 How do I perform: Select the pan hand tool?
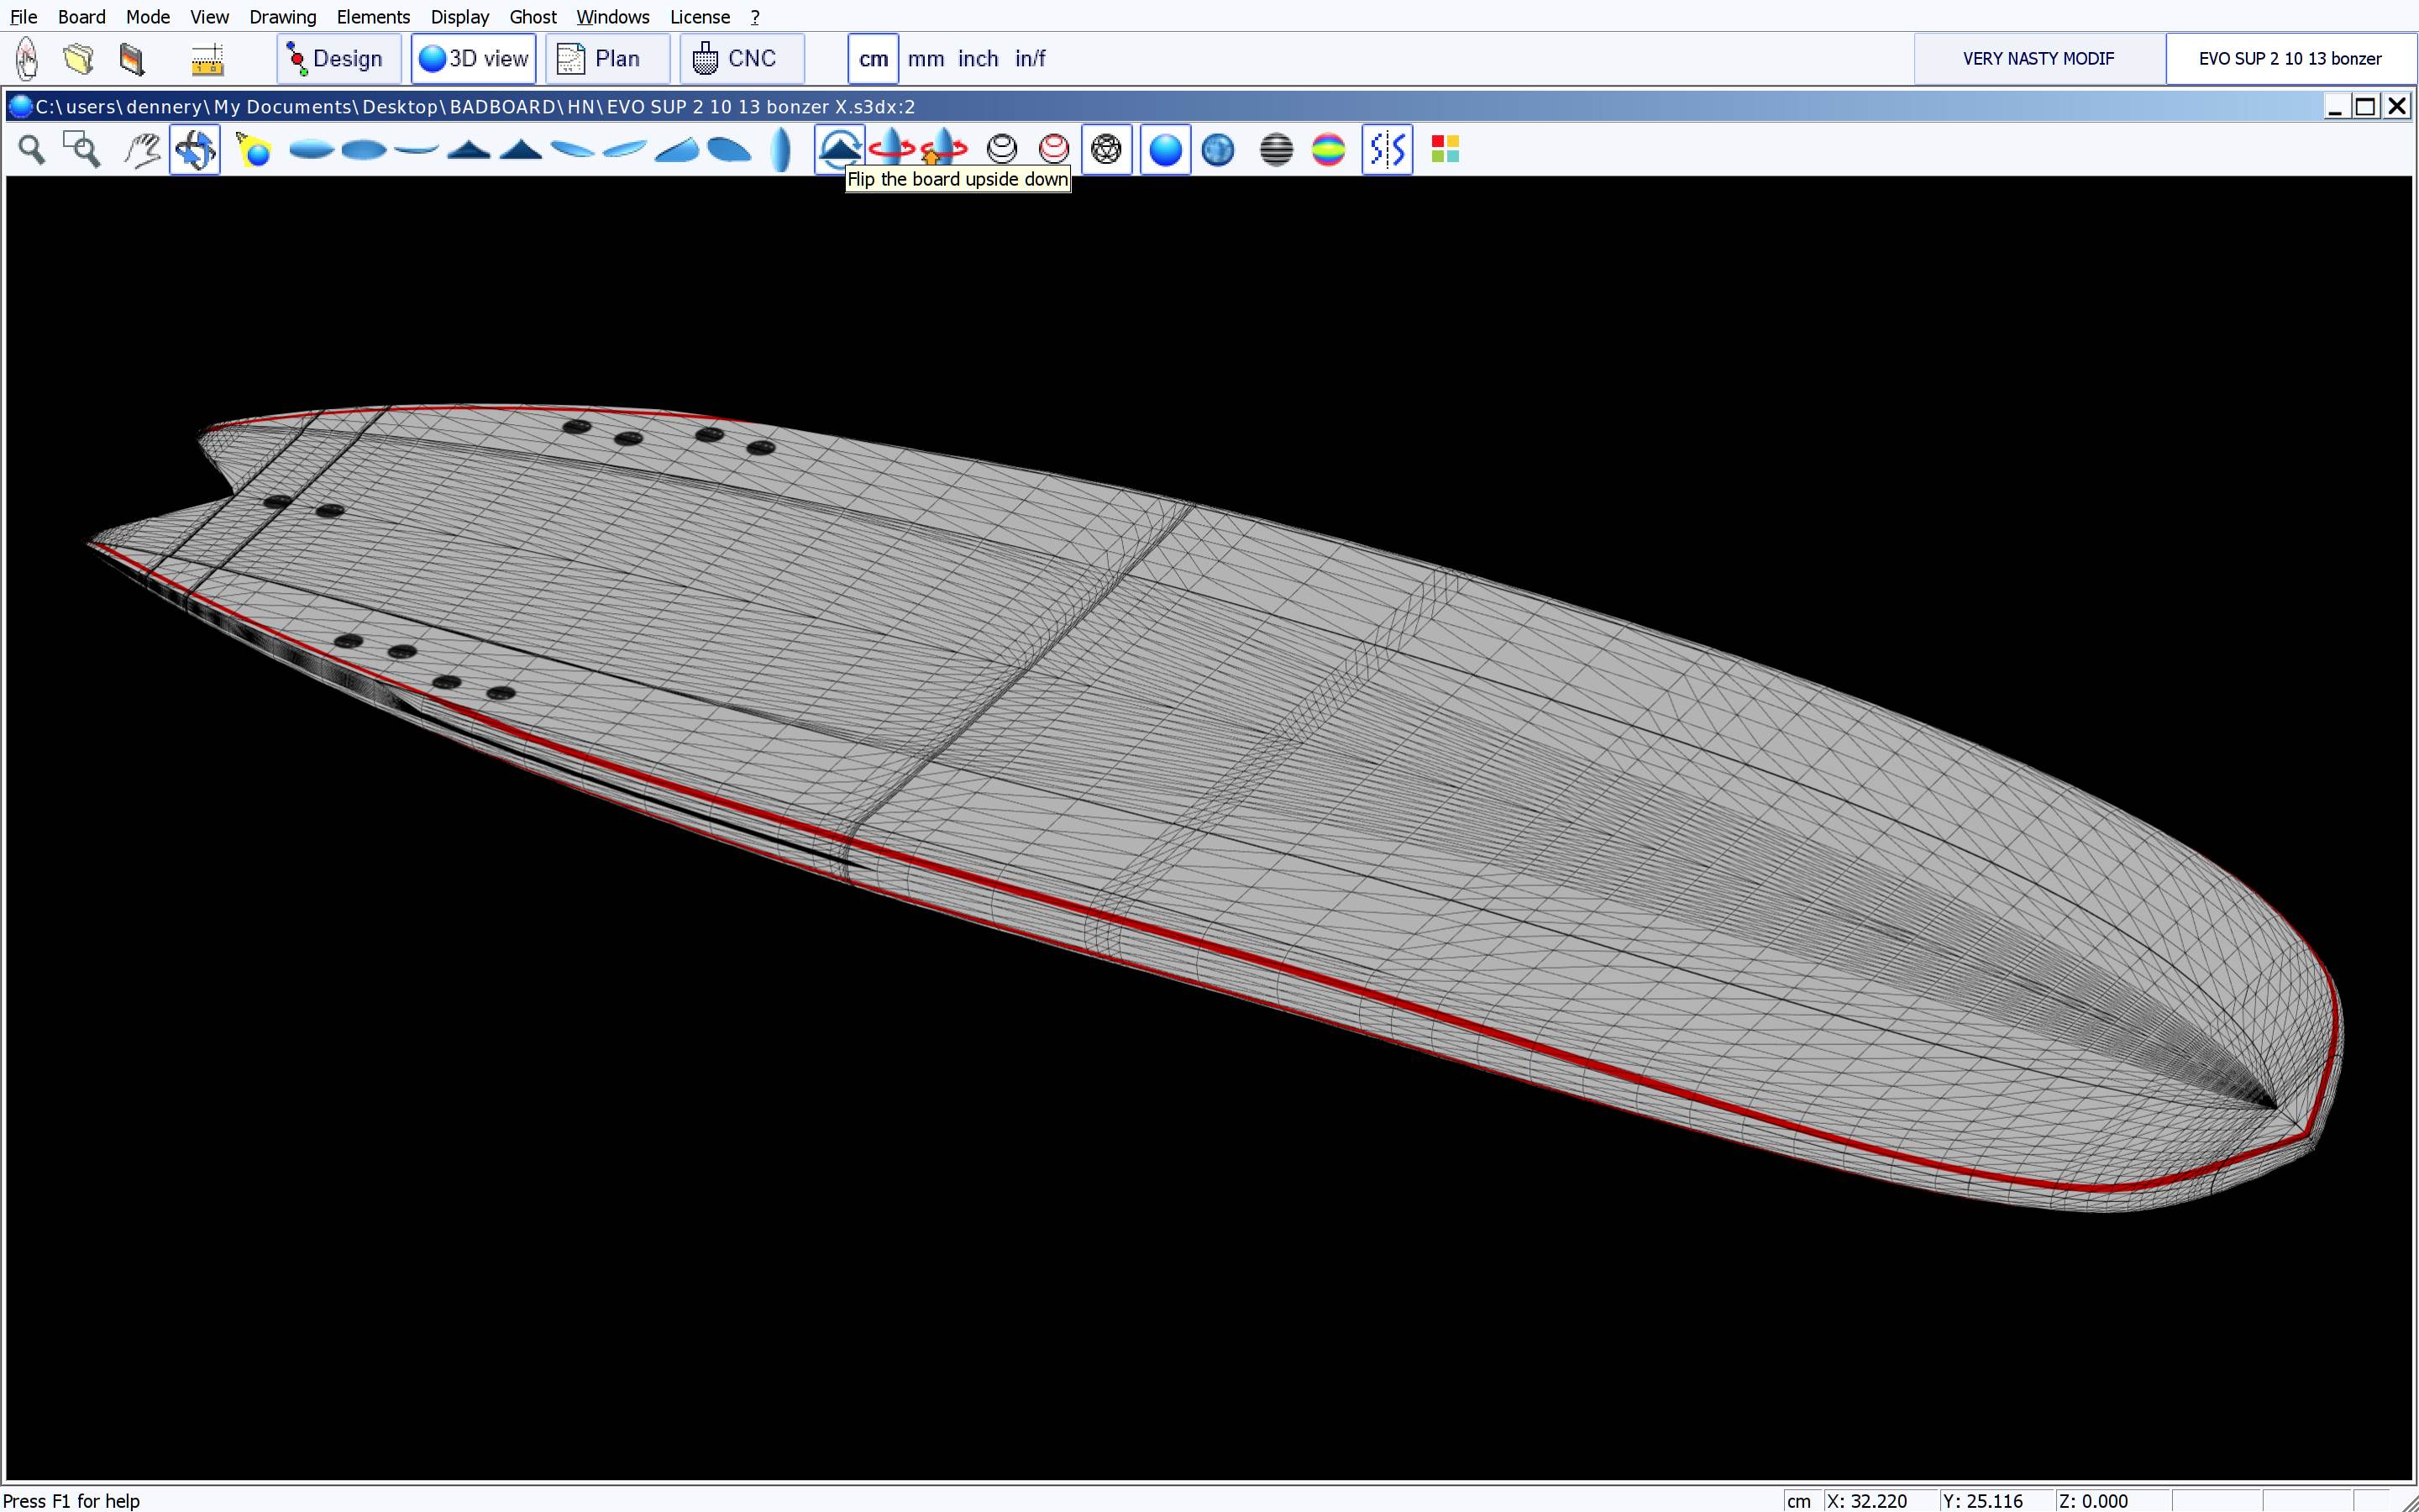[x=142, y=150]
